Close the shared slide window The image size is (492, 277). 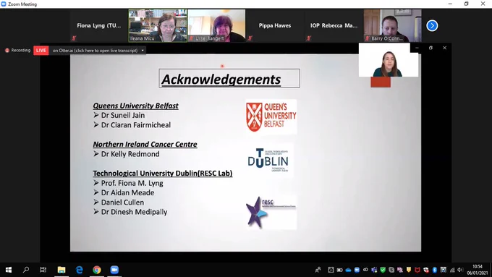tap(445, 48)
